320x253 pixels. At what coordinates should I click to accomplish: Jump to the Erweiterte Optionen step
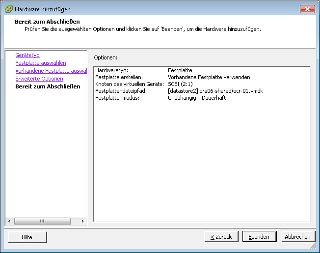(39, 79)
